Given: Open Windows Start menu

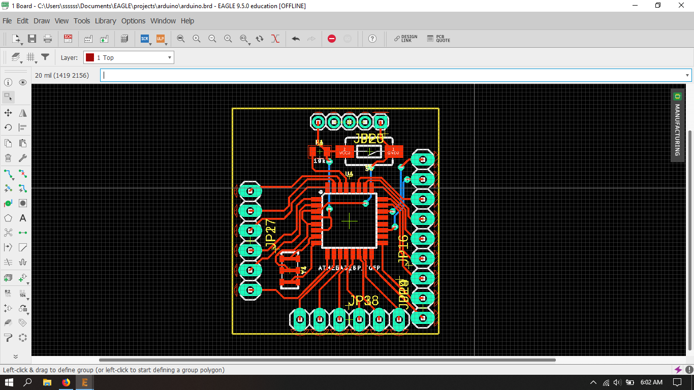Looking at the screenshot, I should (9, 382).
